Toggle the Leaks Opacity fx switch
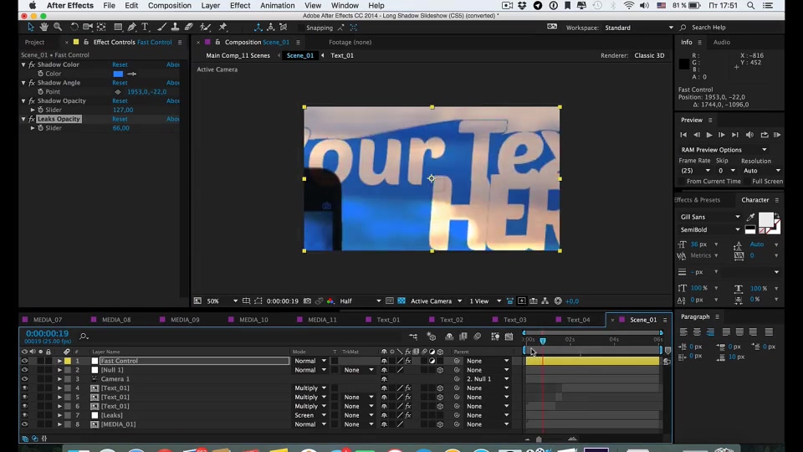Image resolution: width=803 pixels, height=452 pixels. point(32,119)
